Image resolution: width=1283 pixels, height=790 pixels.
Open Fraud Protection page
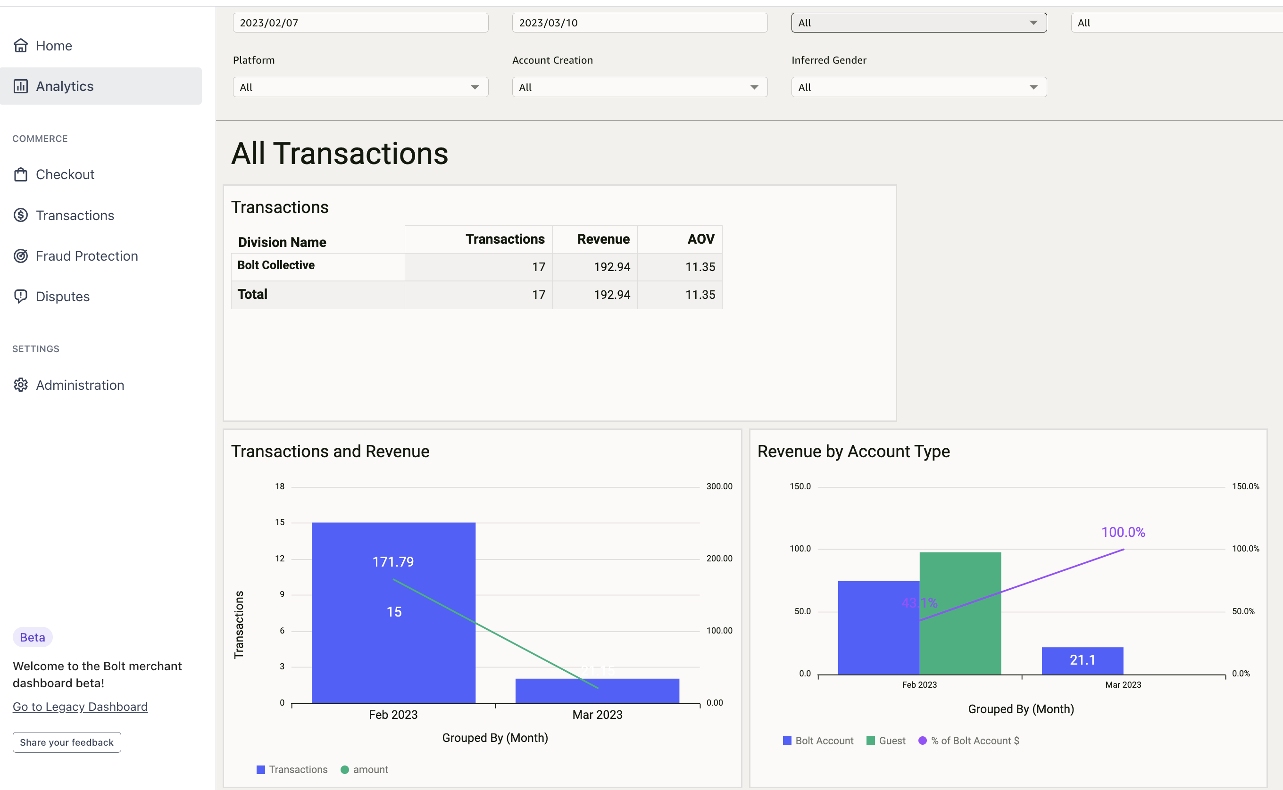(101, 256)
